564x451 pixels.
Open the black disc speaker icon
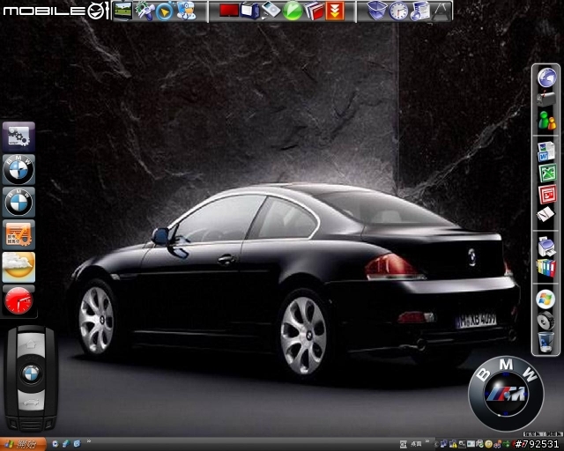(545, 321)
